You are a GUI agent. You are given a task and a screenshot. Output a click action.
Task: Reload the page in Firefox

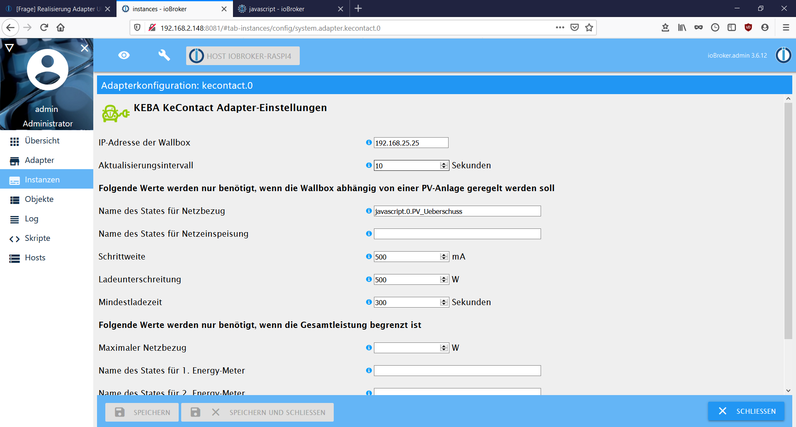(44, 27)
